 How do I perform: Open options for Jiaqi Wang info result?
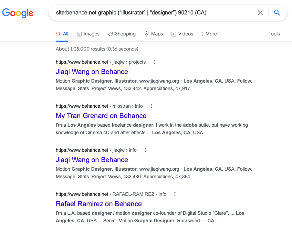[145, 150]
